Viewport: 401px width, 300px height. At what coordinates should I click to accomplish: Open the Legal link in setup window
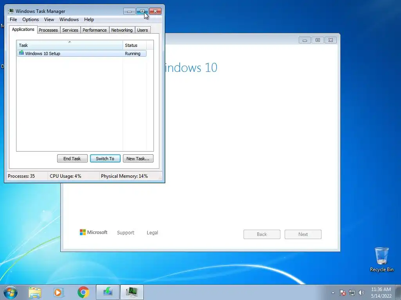pos(152,233)
